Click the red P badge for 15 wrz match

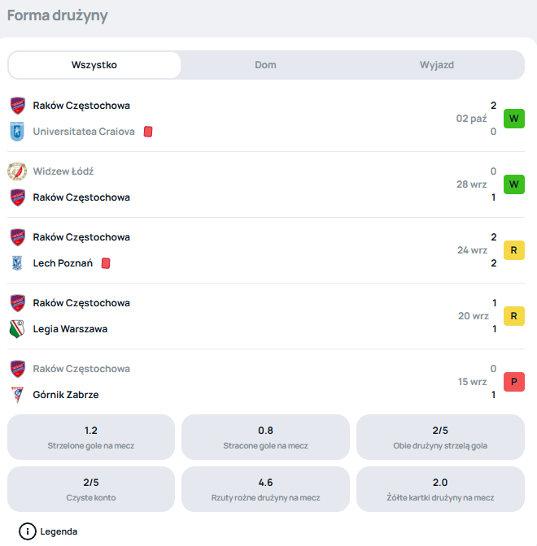[513, 382]
